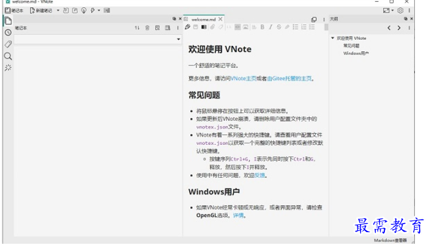The height and width of the screenshot is (245, 429).
Task: Switch to the tag sidebar tab
Action: (8, 44)
